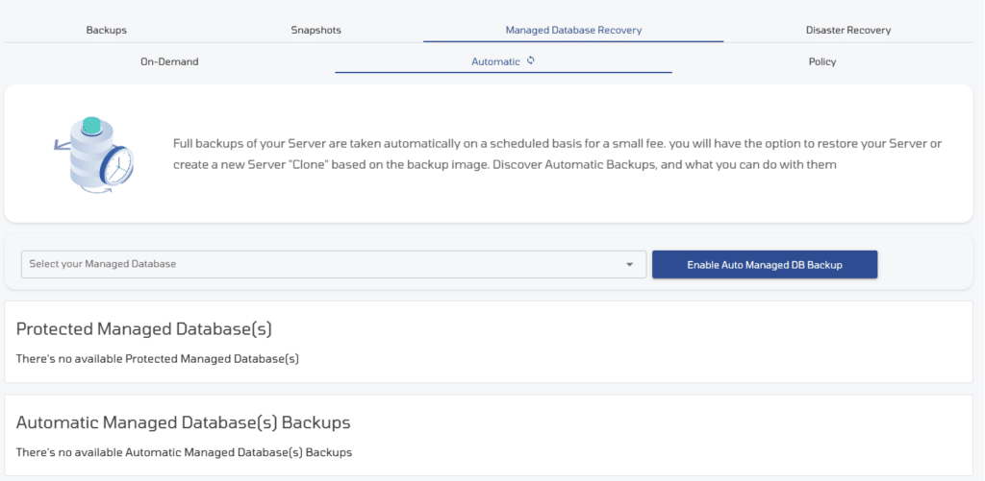Click "There's no available Protected Managed Database(s)" text
This screenshot has height=481, width=985.
click(157, 359)
